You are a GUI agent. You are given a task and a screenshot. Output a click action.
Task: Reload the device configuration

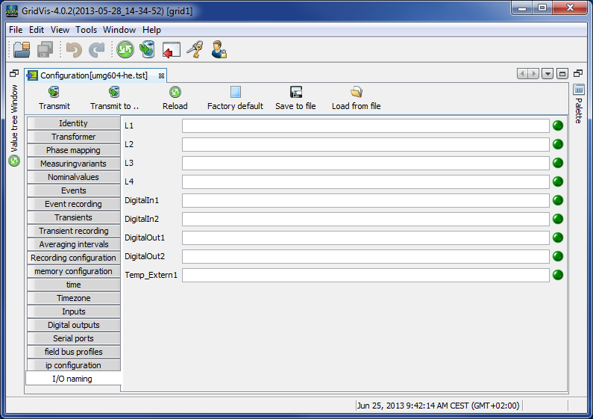[x=175, y=99]
